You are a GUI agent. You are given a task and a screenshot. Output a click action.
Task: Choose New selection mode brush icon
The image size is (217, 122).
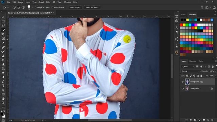point(14,7)
